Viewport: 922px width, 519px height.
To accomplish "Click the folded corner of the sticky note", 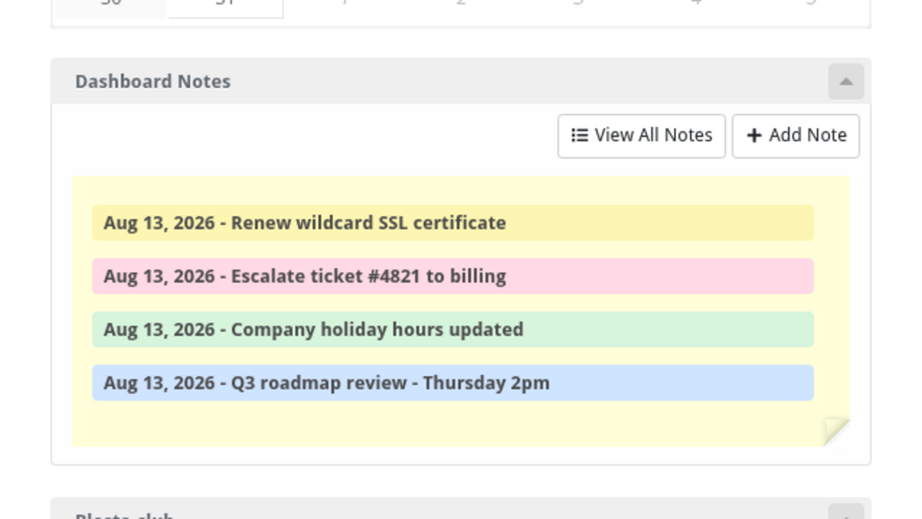I will (x=837, y=432).
